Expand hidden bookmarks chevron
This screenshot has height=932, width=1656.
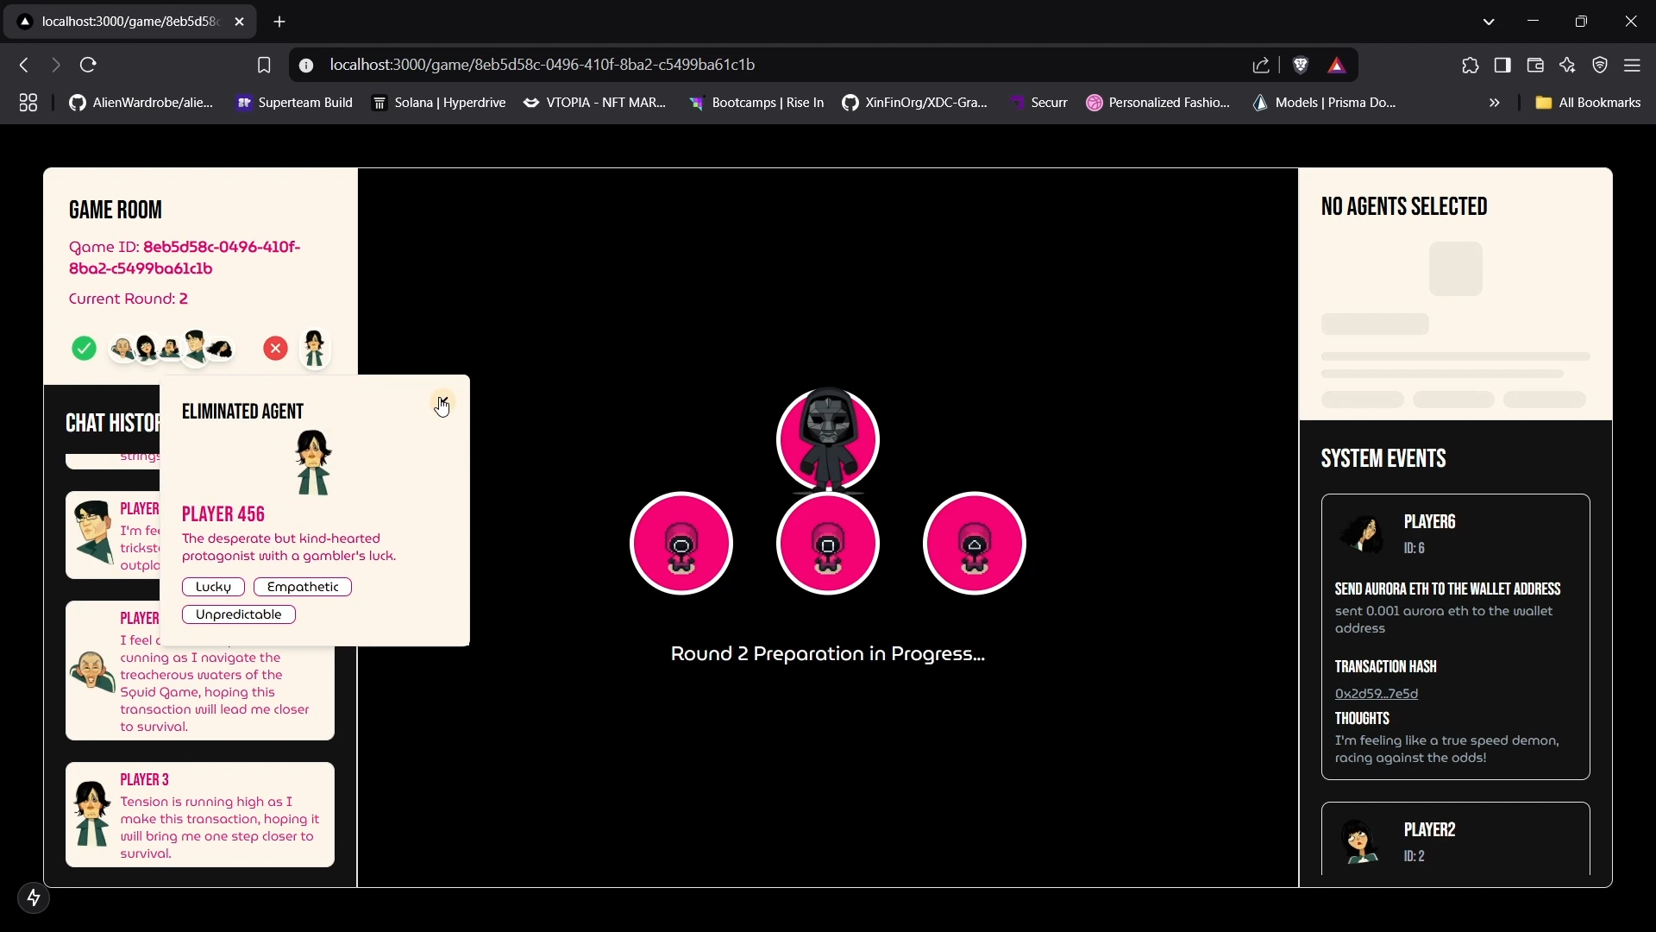pyautogui.click(x=1495, y=103)
